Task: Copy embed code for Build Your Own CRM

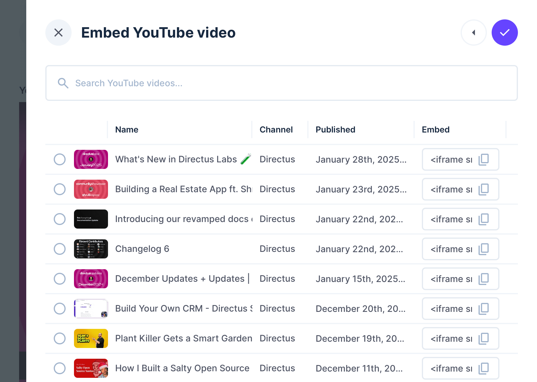Action: pos(484,309)
